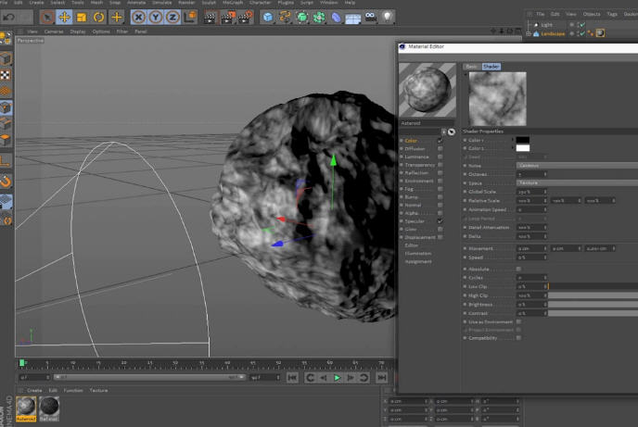Open the Editor material page
This screenshot has height=427, width=638.
412,245
